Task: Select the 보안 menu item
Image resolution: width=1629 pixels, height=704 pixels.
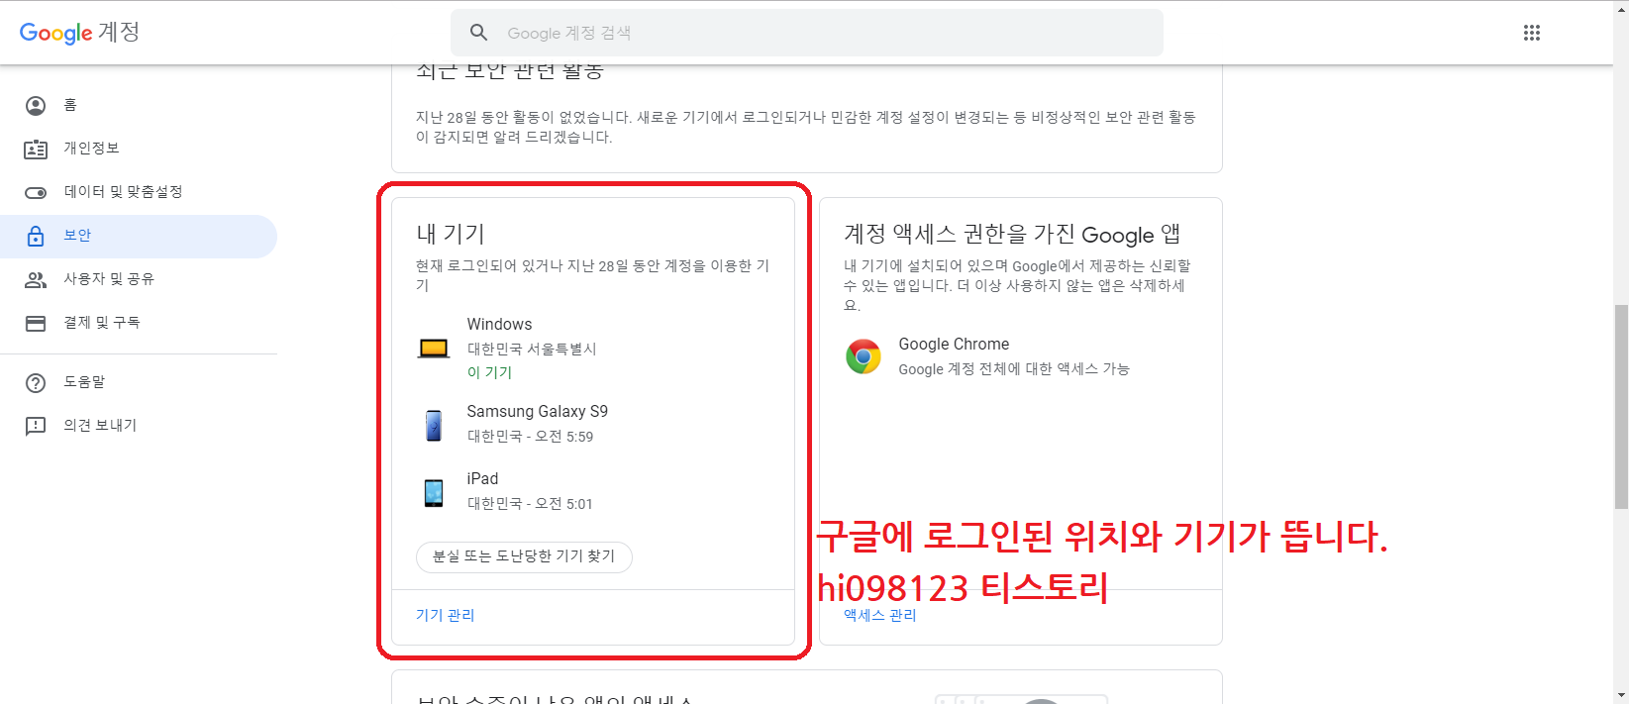Action: click(x=139, y=236)
